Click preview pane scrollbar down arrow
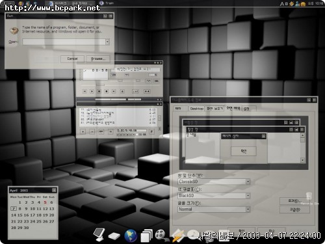The height and width of the screenshot is (244, 325). [x=302, y=160]
